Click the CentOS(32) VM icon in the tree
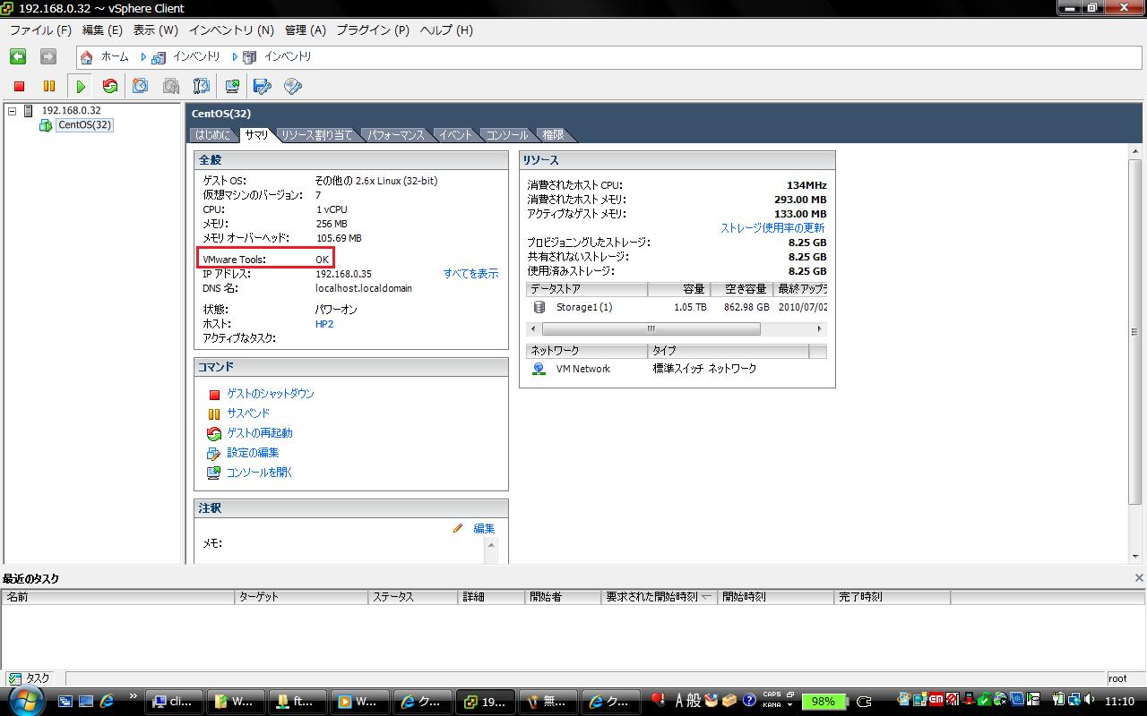Image resolution: width=1147 pixels, height=716 pixels. point(46,125)
